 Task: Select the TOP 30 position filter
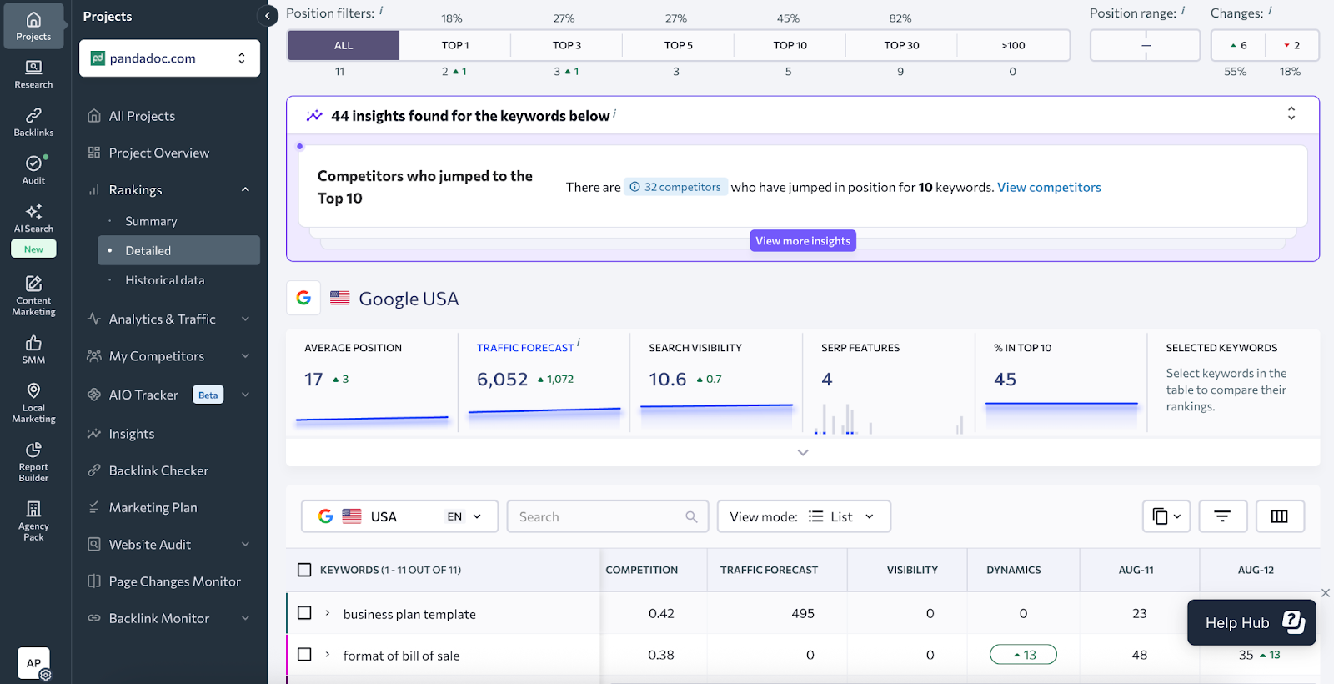[x=901, y=45]
